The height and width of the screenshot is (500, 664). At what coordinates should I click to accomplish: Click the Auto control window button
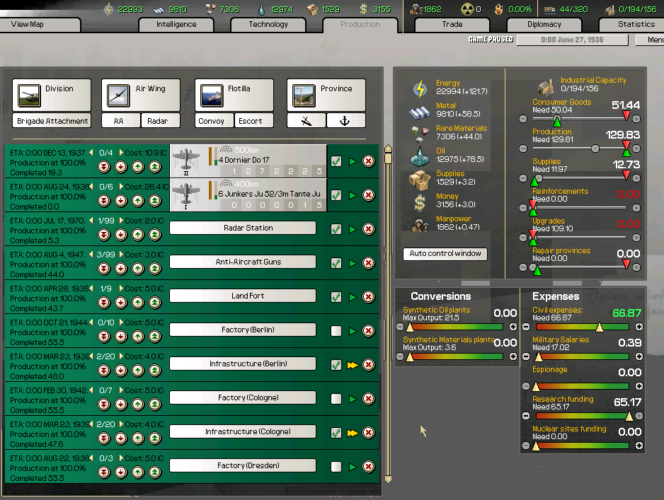click(445, 254)
